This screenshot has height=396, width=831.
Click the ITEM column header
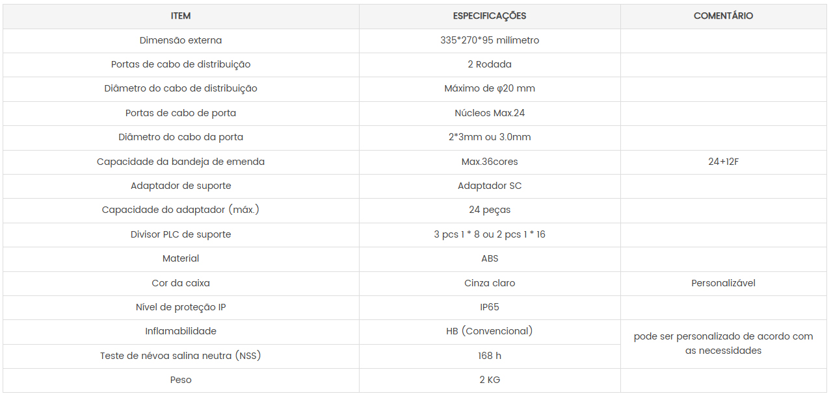tap(181, 16)
